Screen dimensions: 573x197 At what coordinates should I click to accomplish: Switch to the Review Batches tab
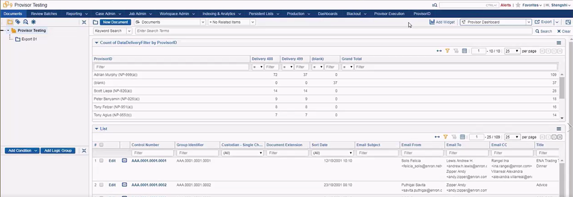coord(44,14)
